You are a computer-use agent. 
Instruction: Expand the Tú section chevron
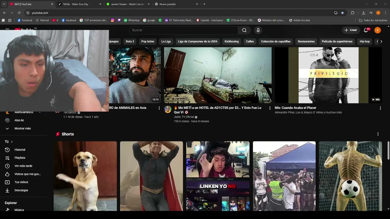tap(12, 142)
